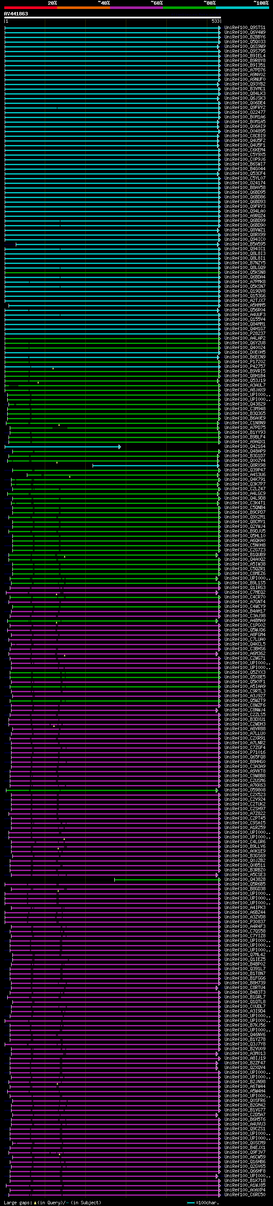Click the purple ~60% identity legend segment
The height and width of the screenshot is (1206, 273).
point(137,8)
